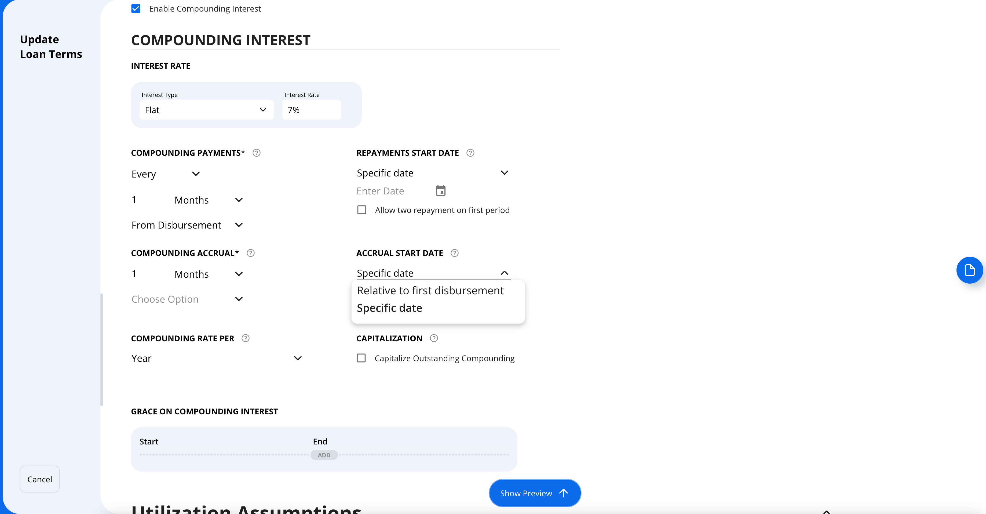This screenshot has width=986, height=514.
Task: Open the Enter Date calendar picker icon
Action: point(441,190)
